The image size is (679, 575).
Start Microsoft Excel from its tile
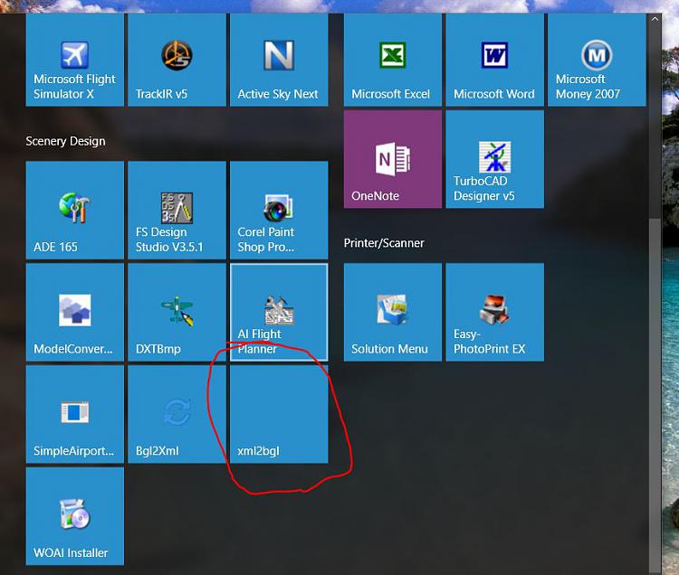click(x=393, y=60)
